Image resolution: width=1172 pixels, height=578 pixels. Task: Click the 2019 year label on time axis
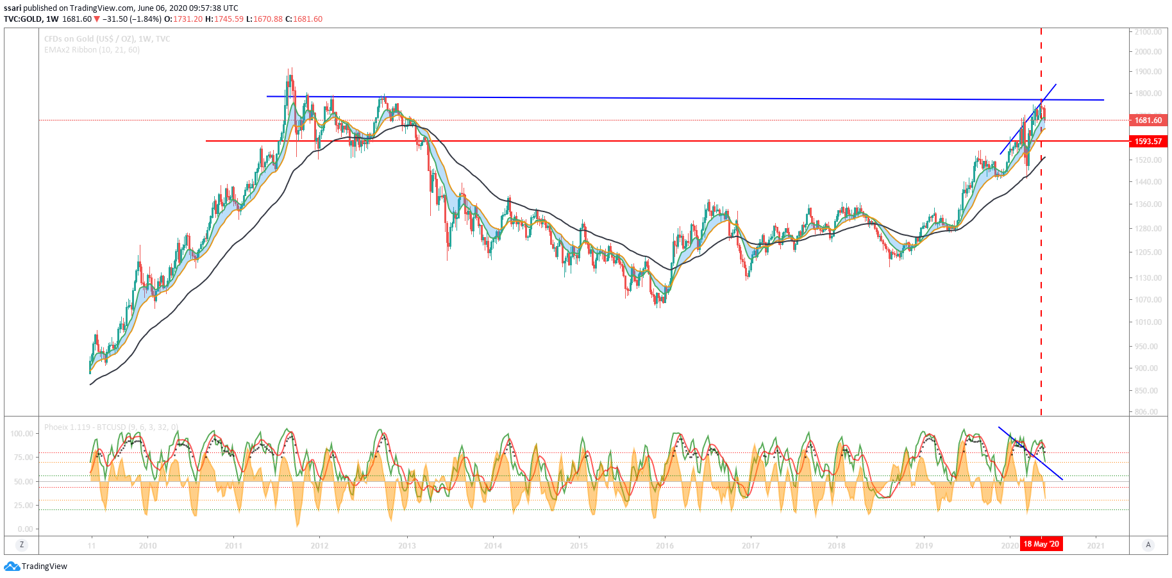click(x=924, y=546)
